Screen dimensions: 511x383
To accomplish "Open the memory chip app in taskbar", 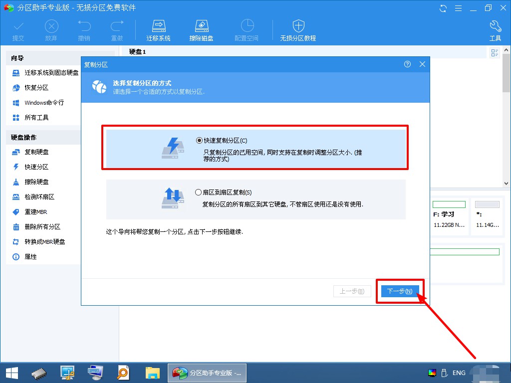I will pos(39,373).
